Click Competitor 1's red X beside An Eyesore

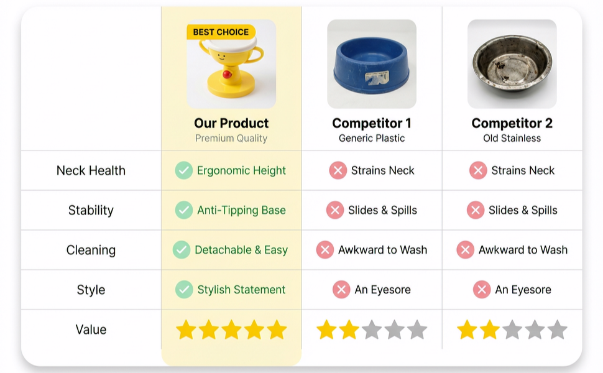(x=341, y=290)
